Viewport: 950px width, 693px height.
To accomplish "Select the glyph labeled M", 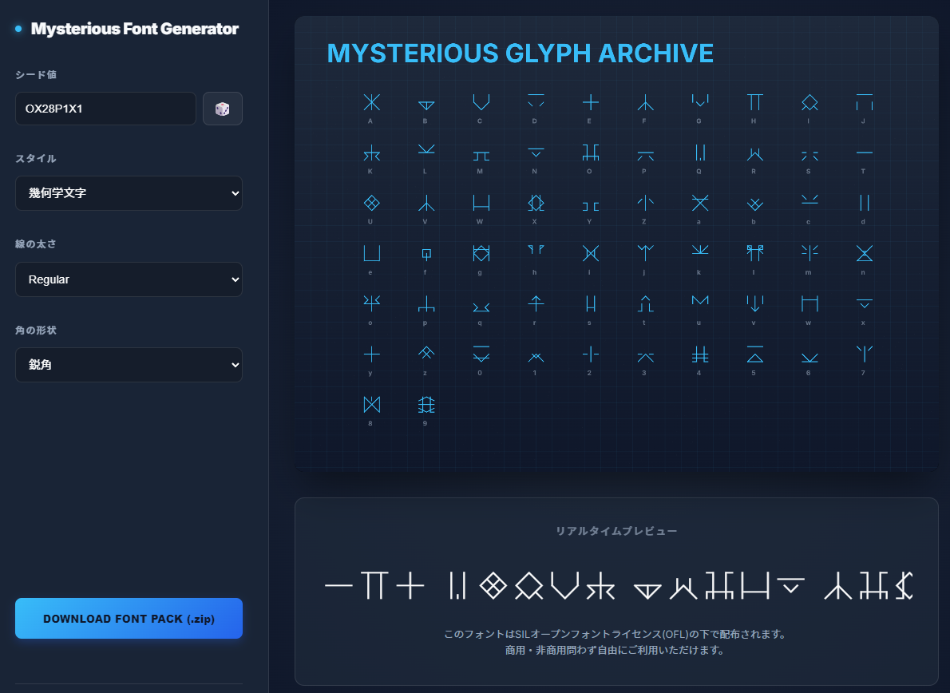I will pos(481,156).
